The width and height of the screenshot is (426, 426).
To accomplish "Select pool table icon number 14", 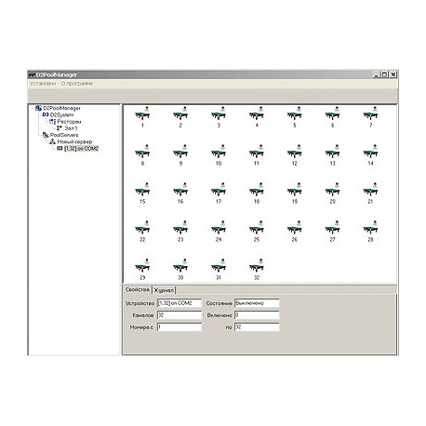I will (370, 152).
